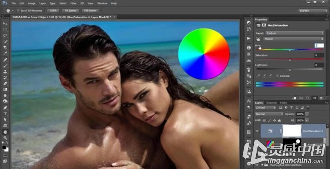Select the History Brush tool

tap(5, 78)
